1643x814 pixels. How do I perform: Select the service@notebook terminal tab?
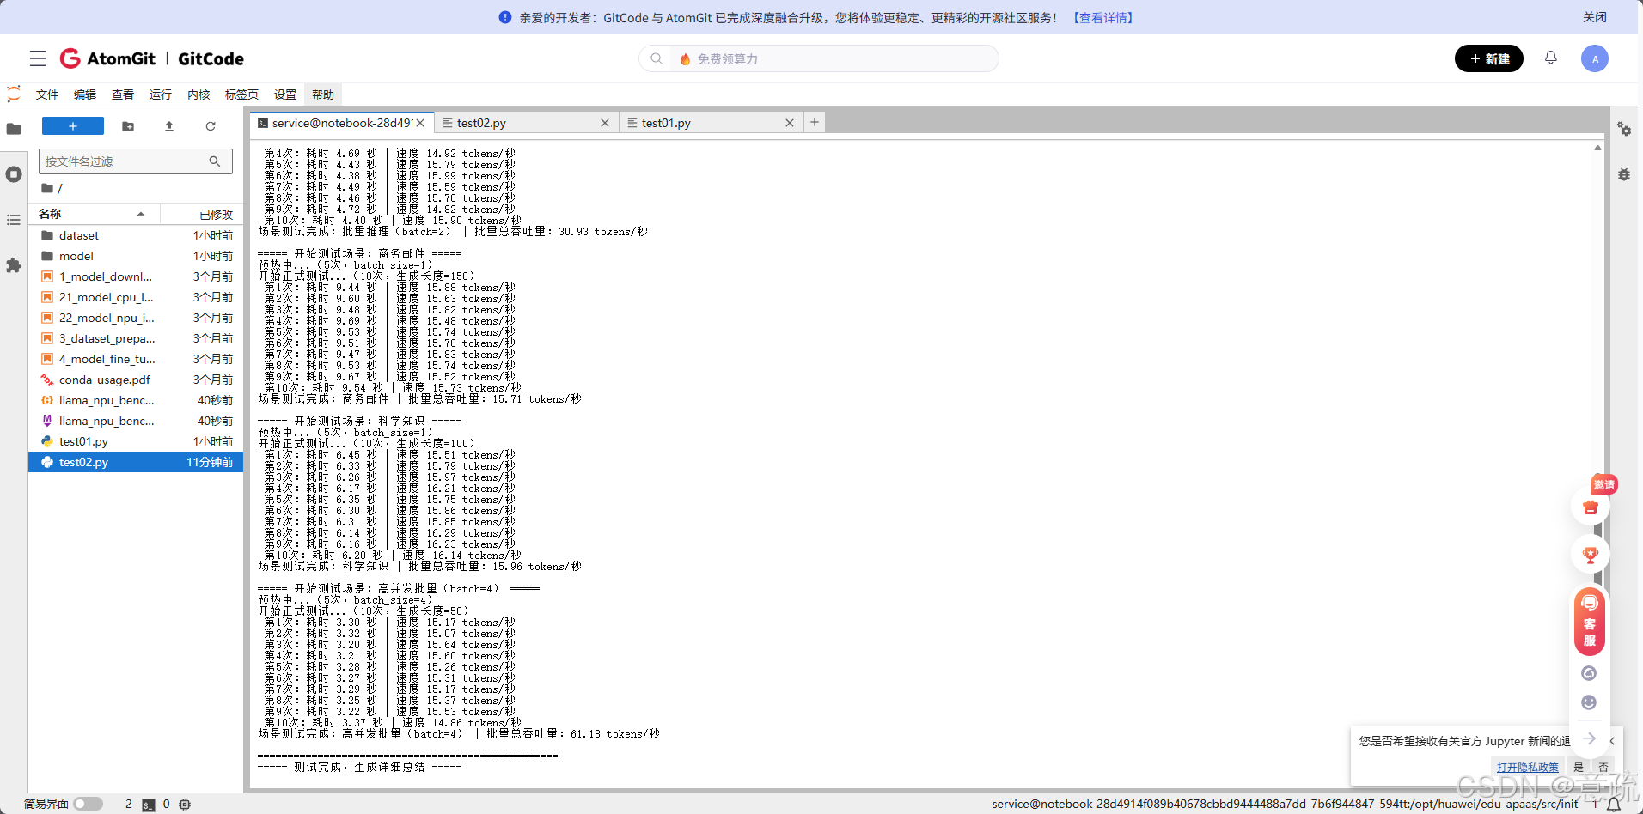341,123
